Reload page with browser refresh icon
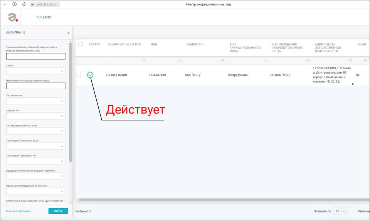 (24, 4)
